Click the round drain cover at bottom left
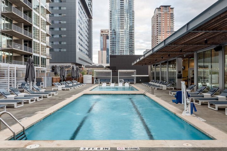 click(x=33, y=146)
